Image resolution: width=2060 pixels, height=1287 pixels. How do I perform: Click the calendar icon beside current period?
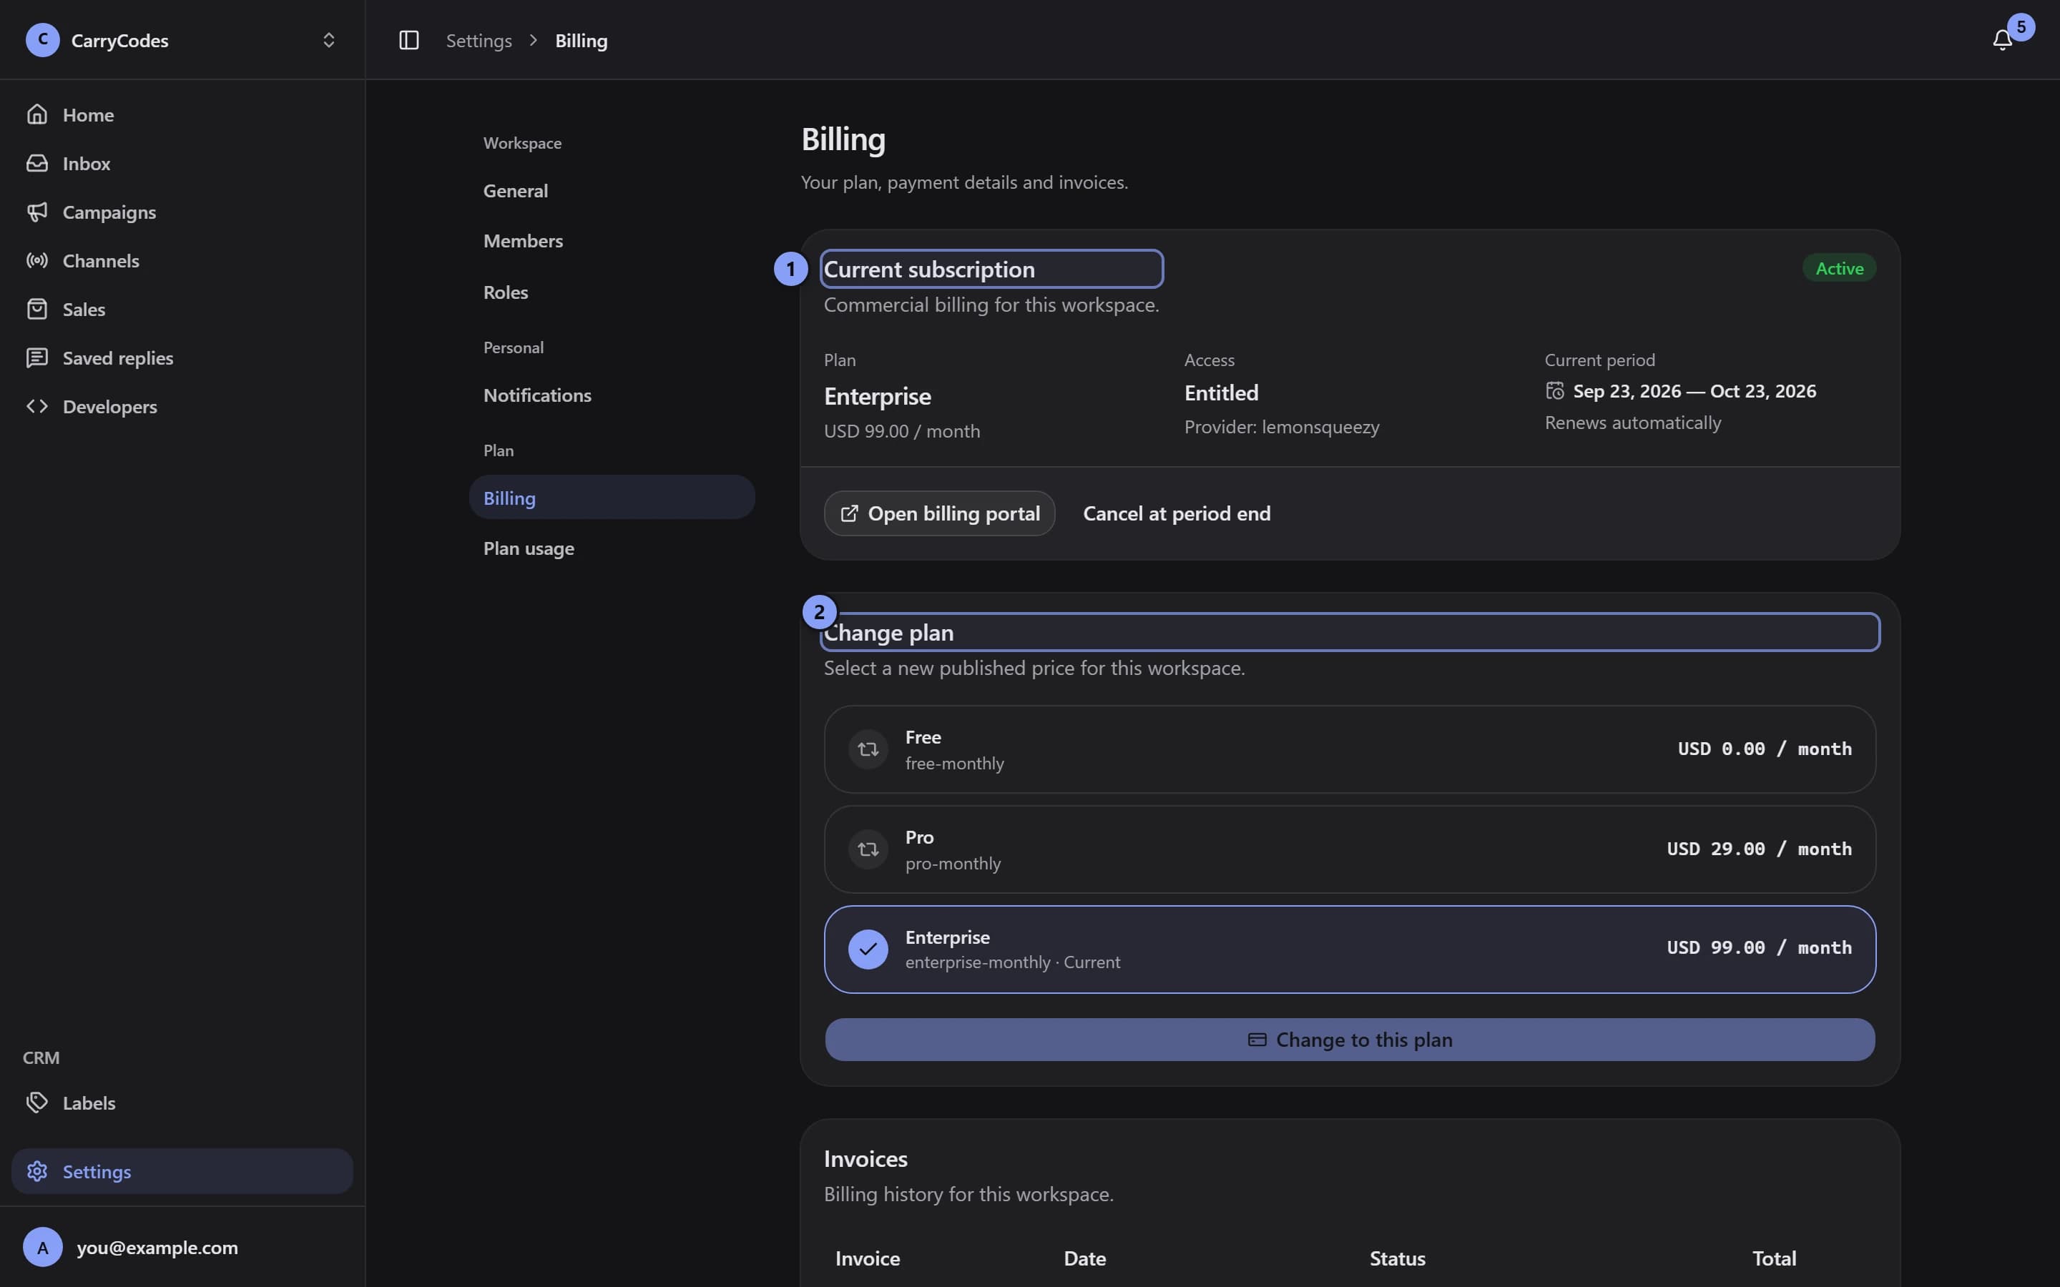pos(1554,390)
